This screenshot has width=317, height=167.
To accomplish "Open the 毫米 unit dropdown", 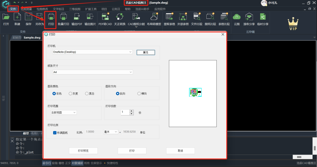I will tap(111, 132).
